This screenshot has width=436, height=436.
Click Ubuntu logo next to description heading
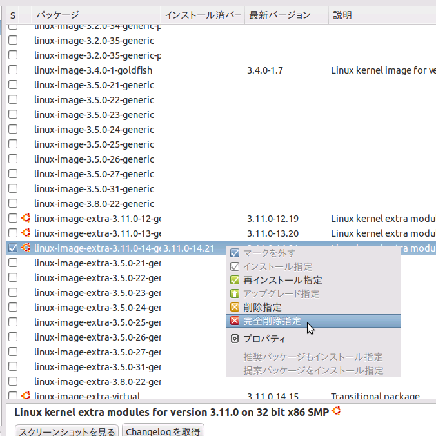336,411
